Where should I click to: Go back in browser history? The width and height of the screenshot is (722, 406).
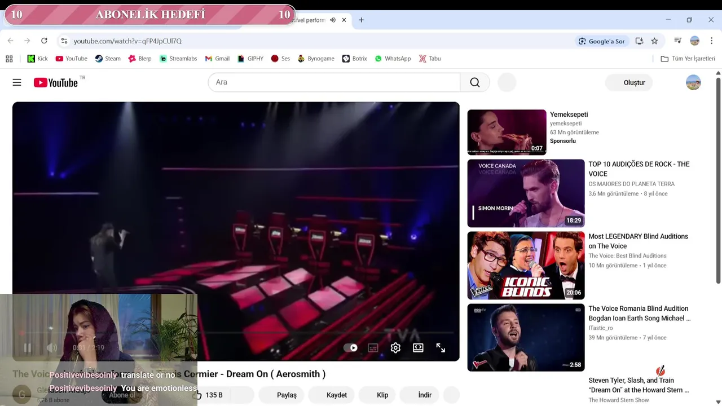[x=10, y=41]
